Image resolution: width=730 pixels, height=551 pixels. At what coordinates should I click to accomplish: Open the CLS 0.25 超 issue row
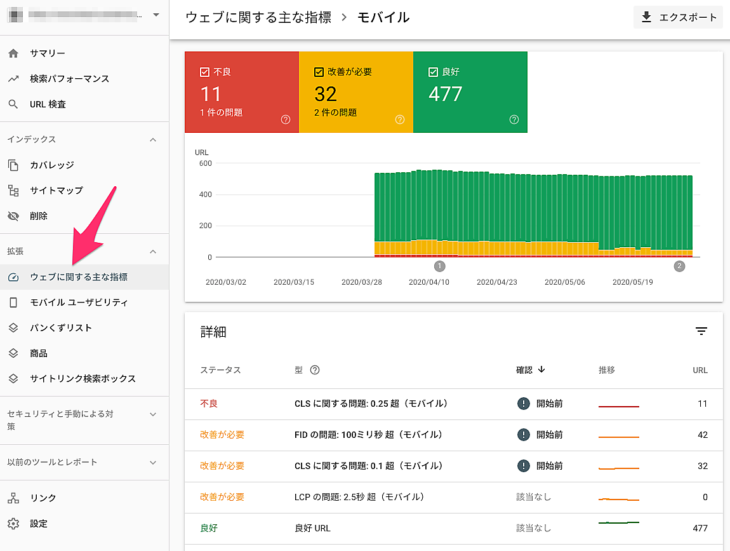(x=371, y=404)
